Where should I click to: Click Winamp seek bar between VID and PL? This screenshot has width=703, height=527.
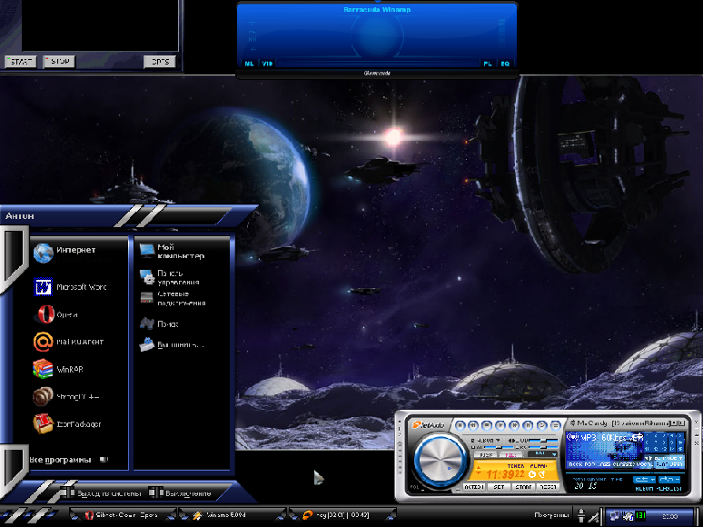point(378,64)
